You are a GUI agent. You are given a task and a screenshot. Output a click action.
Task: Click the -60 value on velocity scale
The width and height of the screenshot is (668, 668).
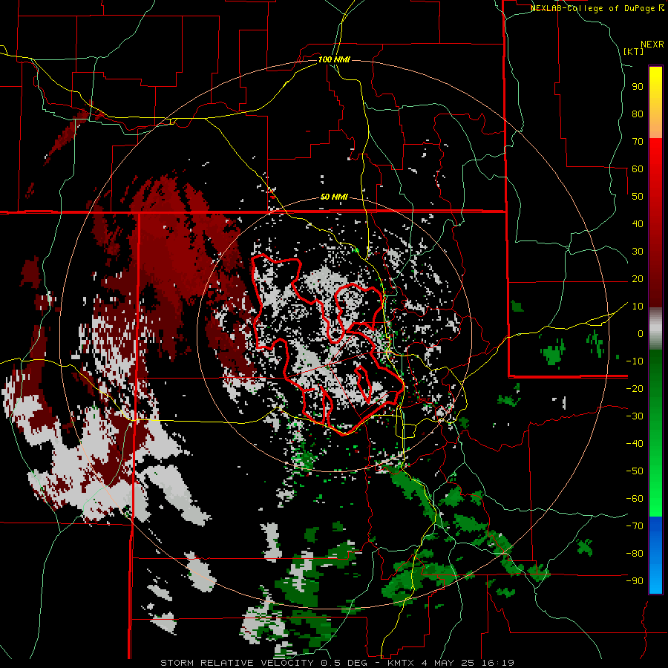(x=635, y=499)
